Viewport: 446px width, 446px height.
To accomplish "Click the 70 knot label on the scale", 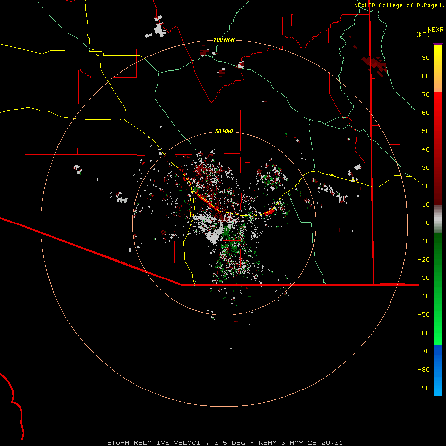I will [x=426, y=95].
